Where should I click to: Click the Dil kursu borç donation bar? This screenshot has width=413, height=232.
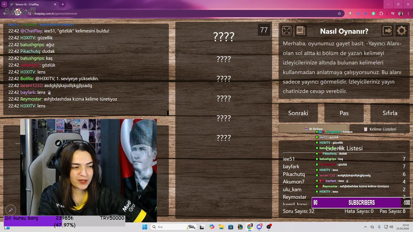(64, 221)
